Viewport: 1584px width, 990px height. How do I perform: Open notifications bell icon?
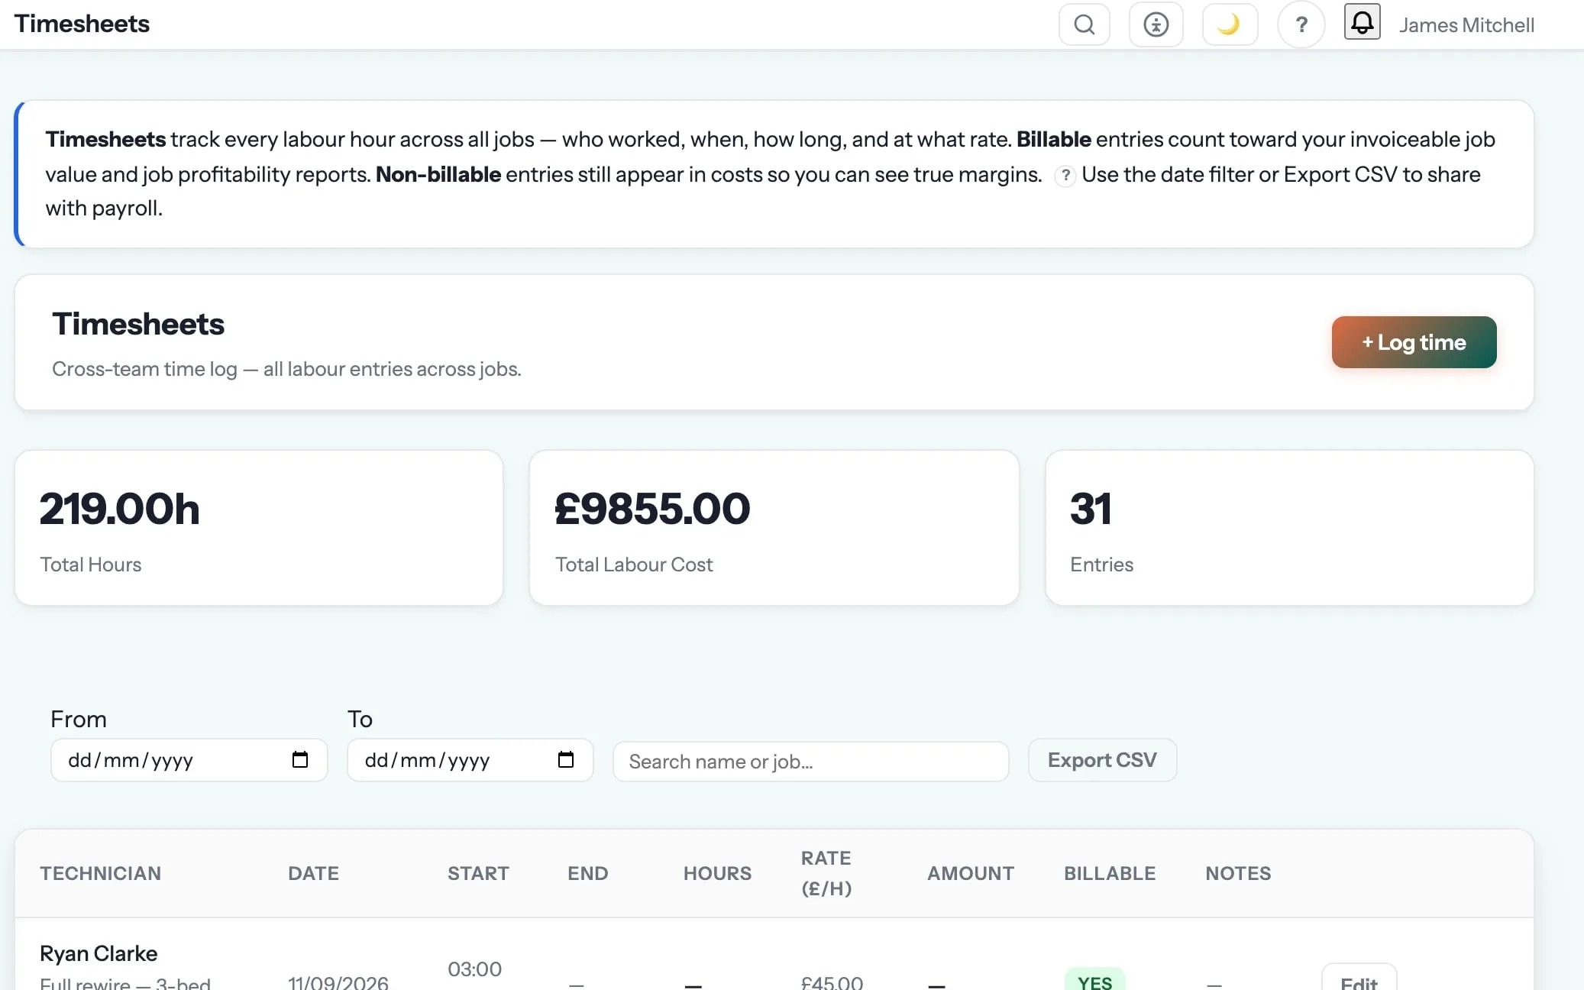point(1363,21)
